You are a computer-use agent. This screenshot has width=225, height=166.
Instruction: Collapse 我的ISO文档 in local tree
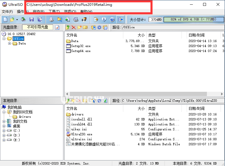[4, 112]
